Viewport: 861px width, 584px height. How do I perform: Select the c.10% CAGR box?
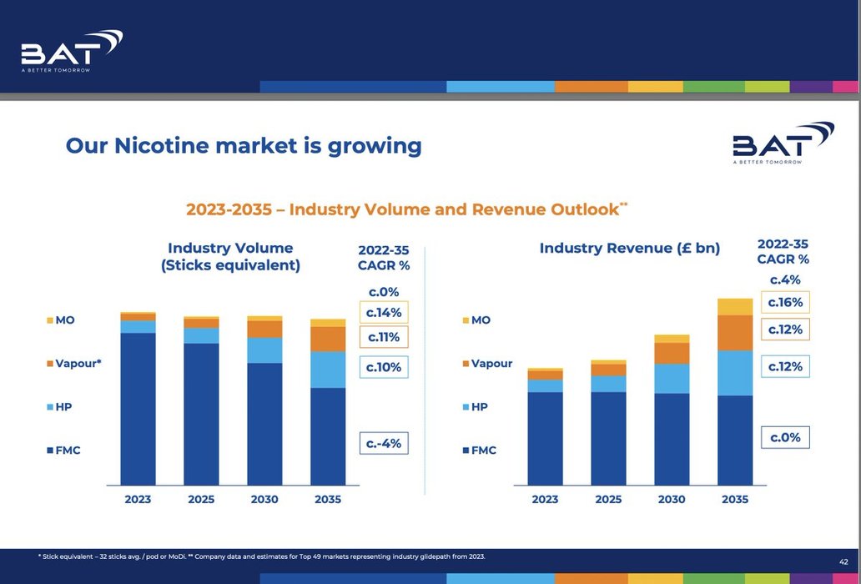384,366
